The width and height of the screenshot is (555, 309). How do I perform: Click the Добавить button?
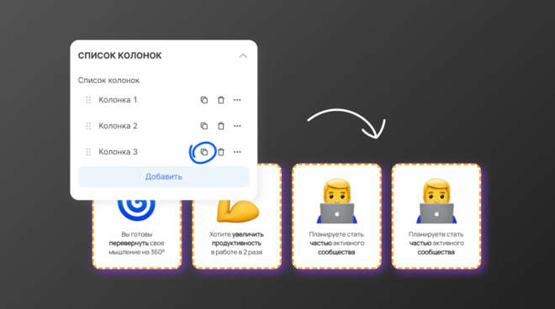tap(163, 176)
